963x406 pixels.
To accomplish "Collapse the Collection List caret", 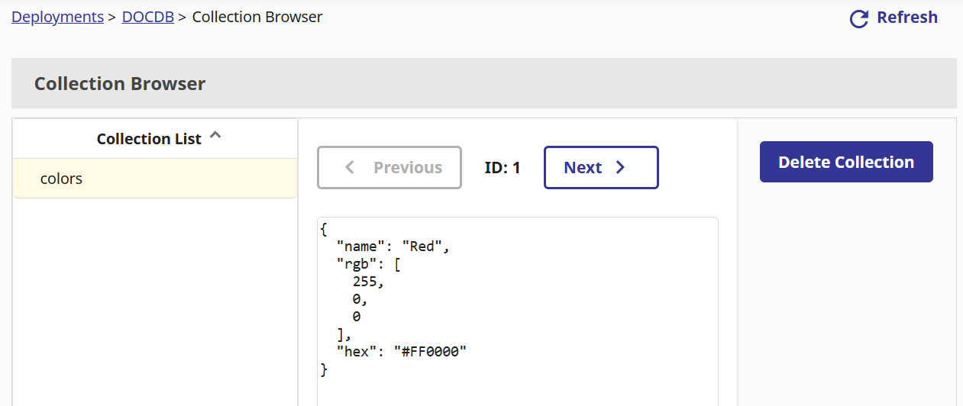I will [215, 136].
